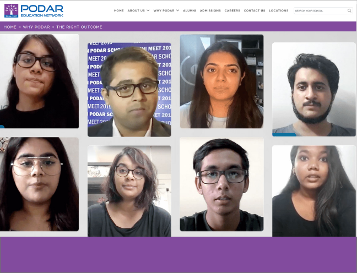Image resolution: width=357 pixels, height=273 pixels.
Task: Open thumbnail of woman with short wavy hair
Action: [129, 191]
